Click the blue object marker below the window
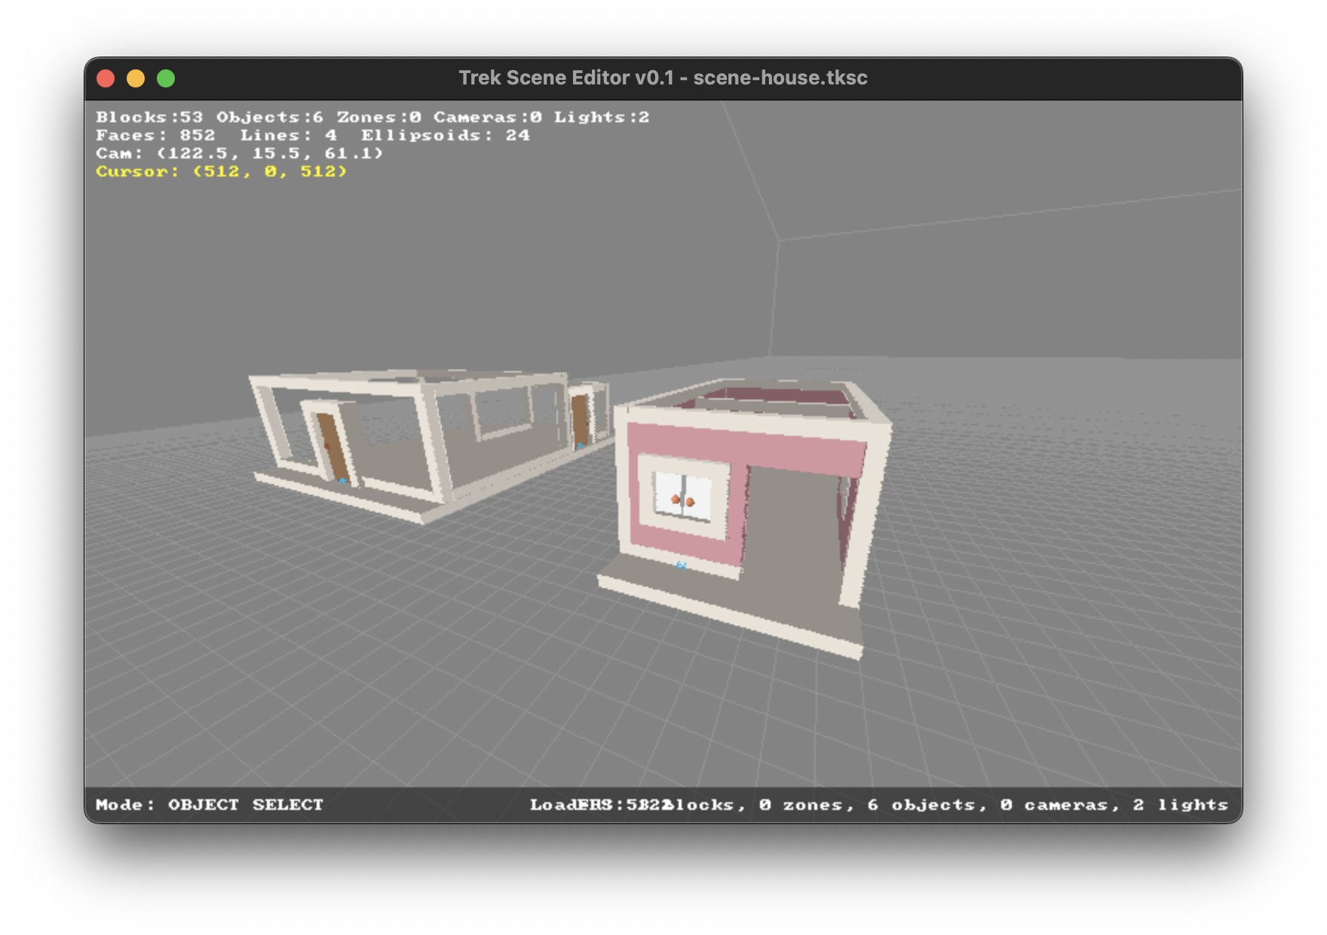1327x935 pixels. tap(682, 566)
